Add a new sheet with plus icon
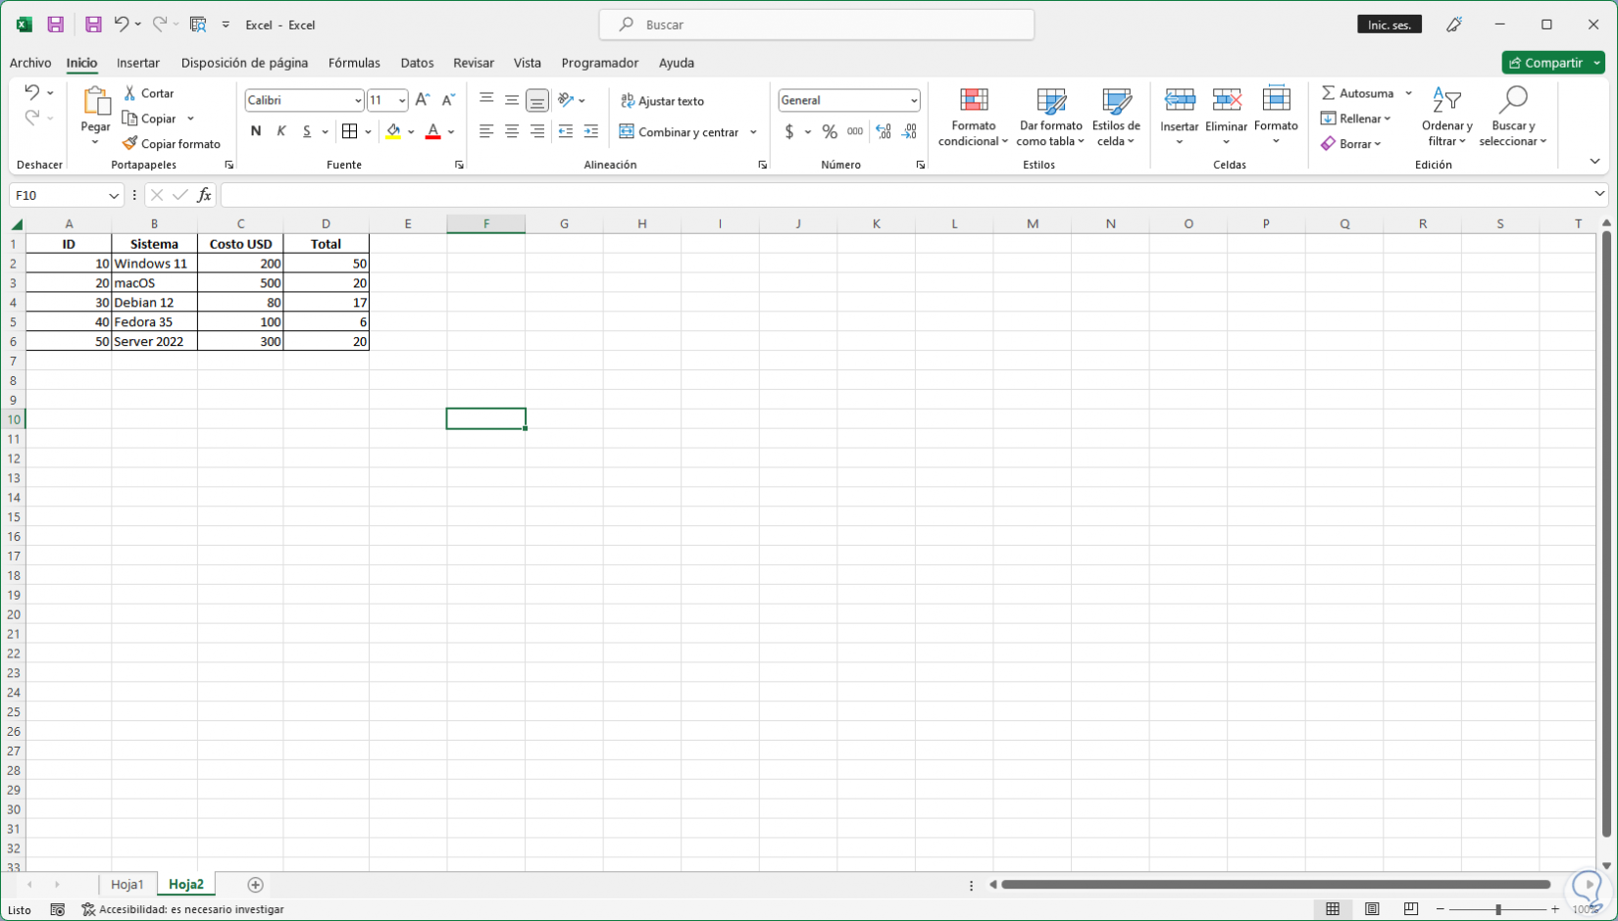The height and width of the screenshot is (921, 1618). (x=255, y=885)
